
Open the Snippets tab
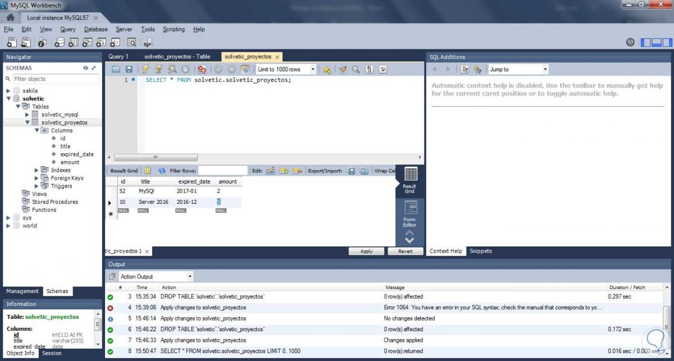tap(480, 251)
